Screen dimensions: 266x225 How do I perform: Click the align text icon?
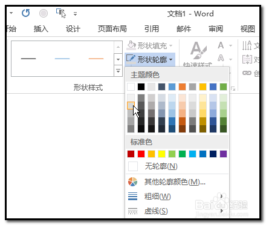247,59
